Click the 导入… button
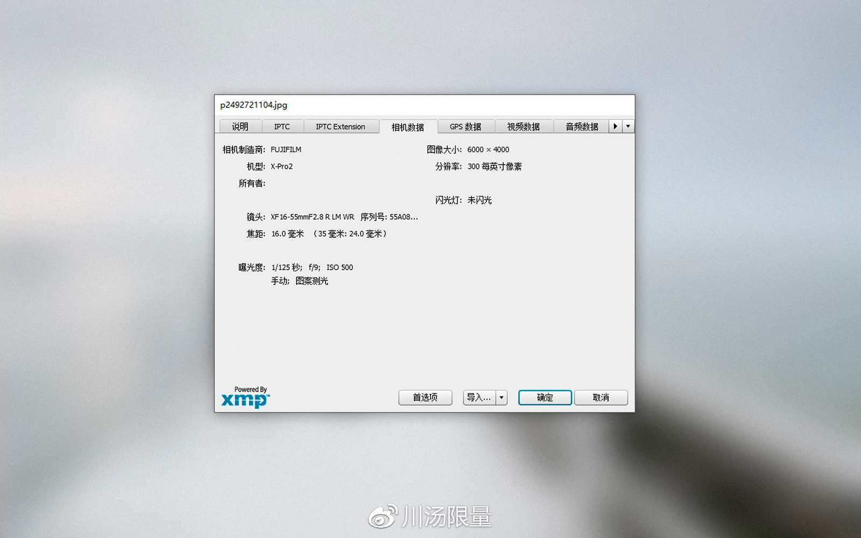This screenshot has height=538, width=861. pos(479,398)
